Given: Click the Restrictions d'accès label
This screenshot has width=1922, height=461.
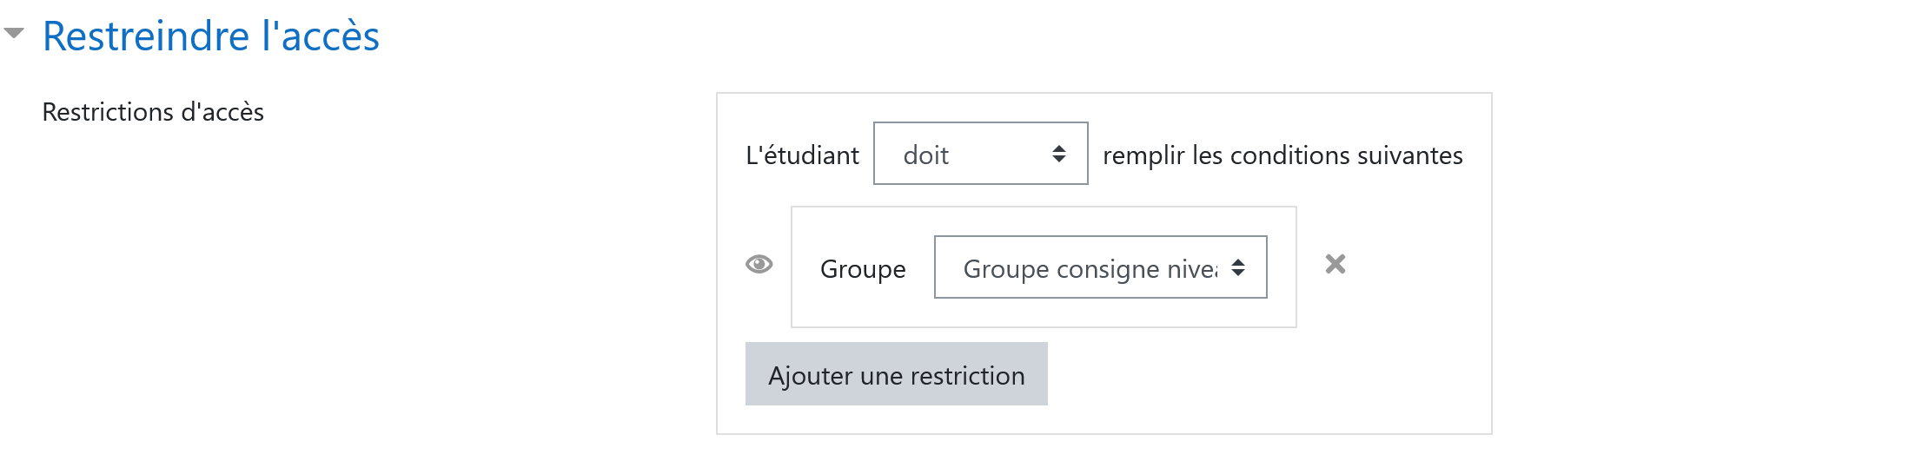Looking at the screenshot, I should 153,112.
